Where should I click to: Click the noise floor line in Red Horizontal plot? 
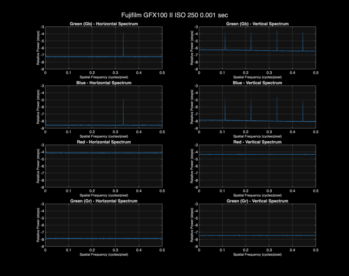click(104, 153)
